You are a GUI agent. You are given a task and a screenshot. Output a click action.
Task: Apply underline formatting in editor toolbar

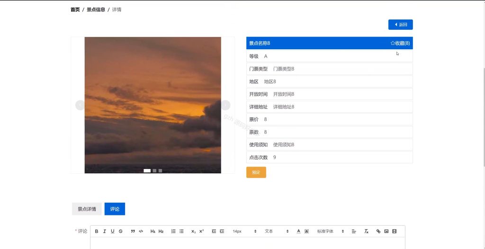[113, 231]
